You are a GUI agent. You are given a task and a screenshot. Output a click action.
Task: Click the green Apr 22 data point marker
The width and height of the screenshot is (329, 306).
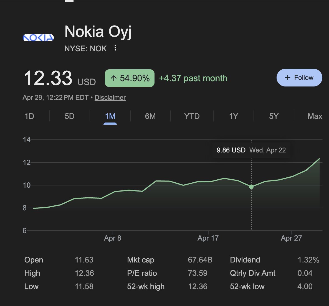251,187
